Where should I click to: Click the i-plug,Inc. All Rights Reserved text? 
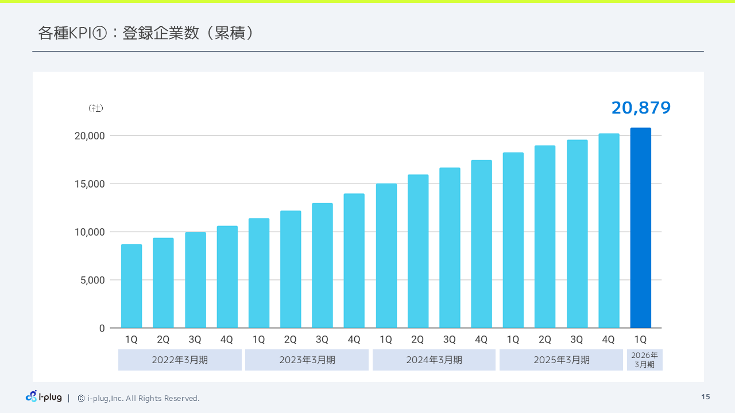144,398
